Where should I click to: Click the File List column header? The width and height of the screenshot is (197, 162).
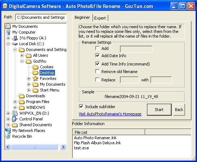(x=109, y=132)
